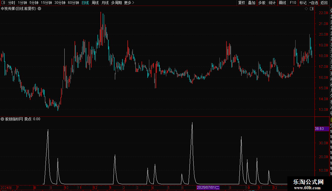Open 多周期 multi-period view
This screenshot has width=332, height=191.
tap(116, 3)
